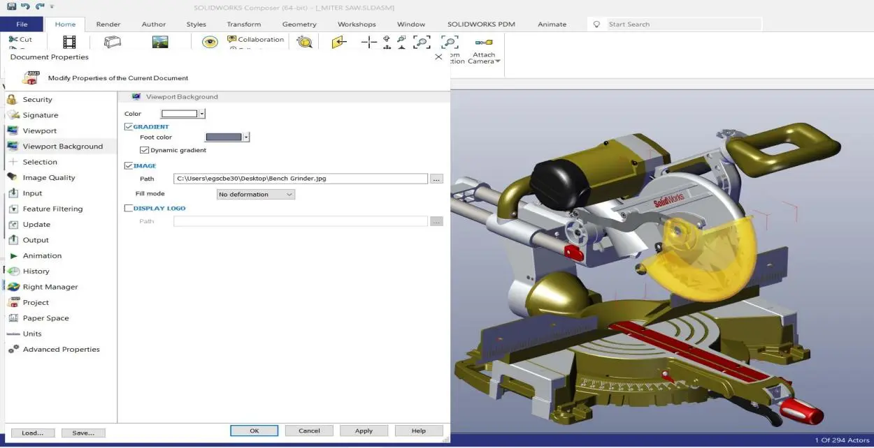Open the Security properties category
Image resolution: width=874 pixels, height=448 pixels.
[x=37, y=100]
